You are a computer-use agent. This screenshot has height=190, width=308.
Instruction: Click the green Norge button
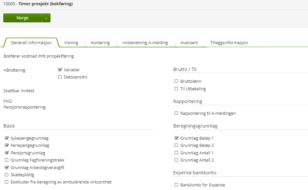point(22,18)
